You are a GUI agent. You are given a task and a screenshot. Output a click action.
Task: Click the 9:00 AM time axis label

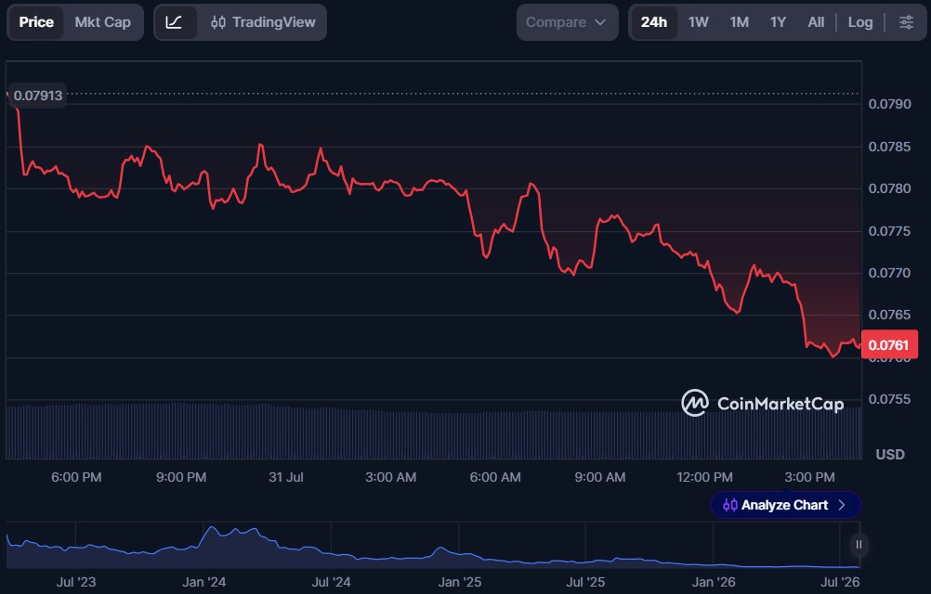[x=599, y=477]
